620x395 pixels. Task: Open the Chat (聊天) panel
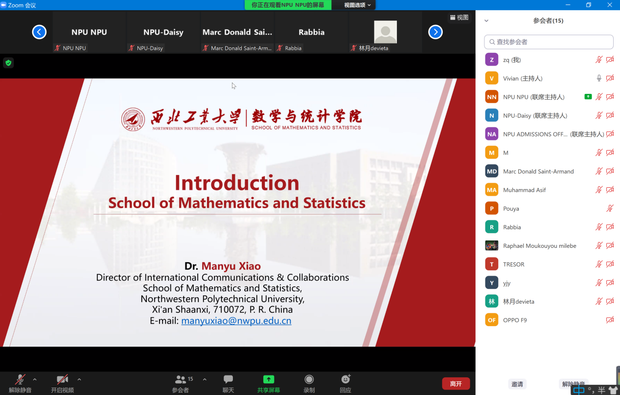pyautogui.click(x=228, y=380)
